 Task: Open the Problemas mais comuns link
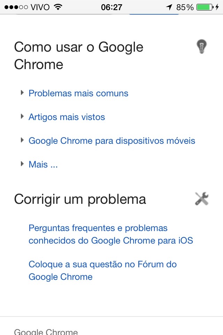[78, 94]
